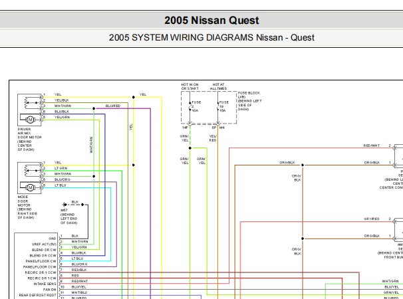Click 'BLU/ORG' wire label at mode motor pin 6
Viewport: 403px width, 299px height.
tap(63, 179)
